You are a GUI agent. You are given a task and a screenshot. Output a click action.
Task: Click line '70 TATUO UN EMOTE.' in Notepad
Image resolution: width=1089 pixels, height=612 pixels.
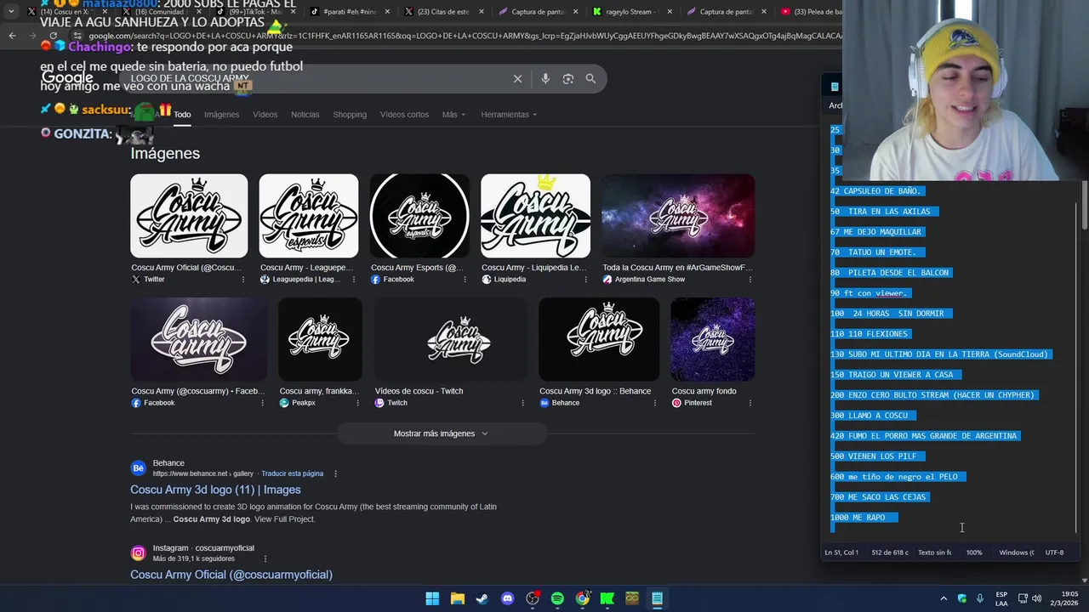[873, 252]
